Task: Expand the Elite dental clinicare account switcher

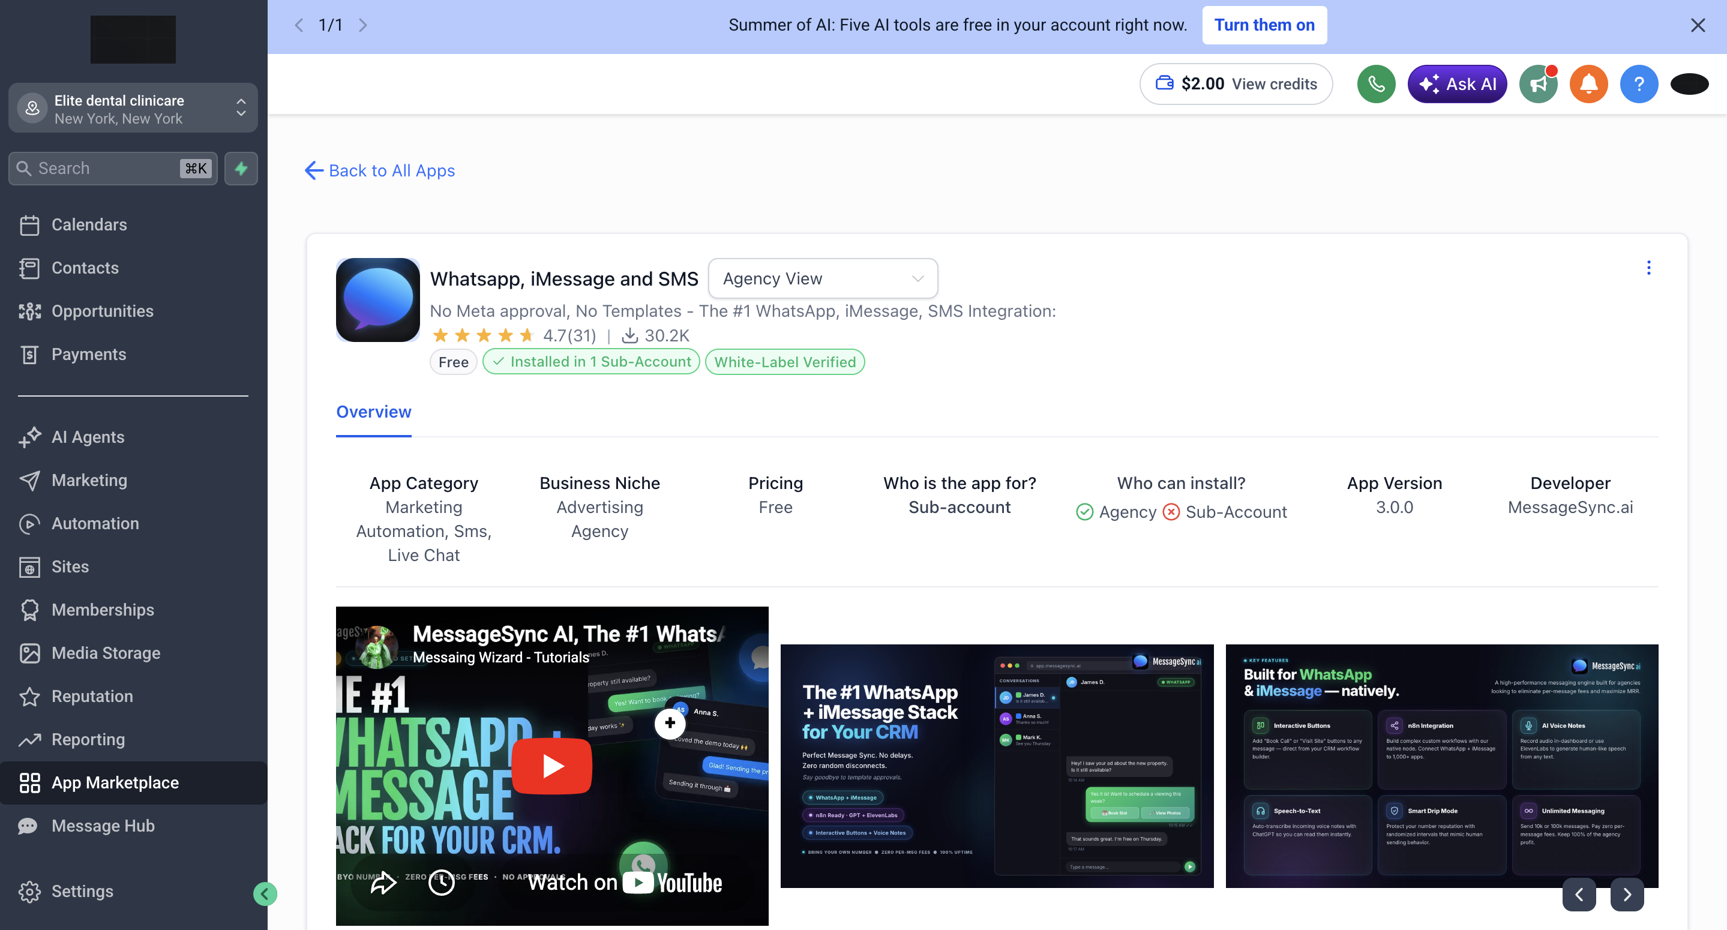Action: (x=133, y=108)
